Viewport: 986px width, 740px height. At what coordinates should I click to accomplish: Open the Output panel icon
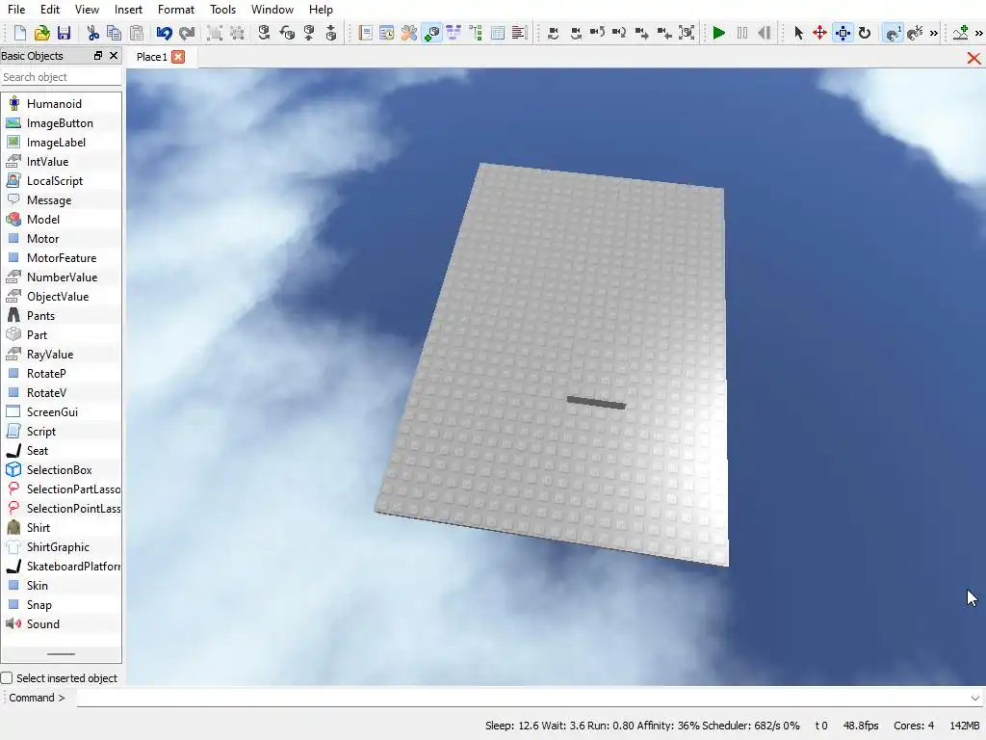coord(519,33)
